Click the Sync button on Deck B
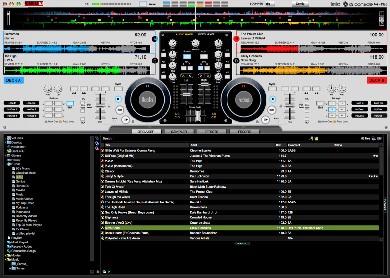 272,89
